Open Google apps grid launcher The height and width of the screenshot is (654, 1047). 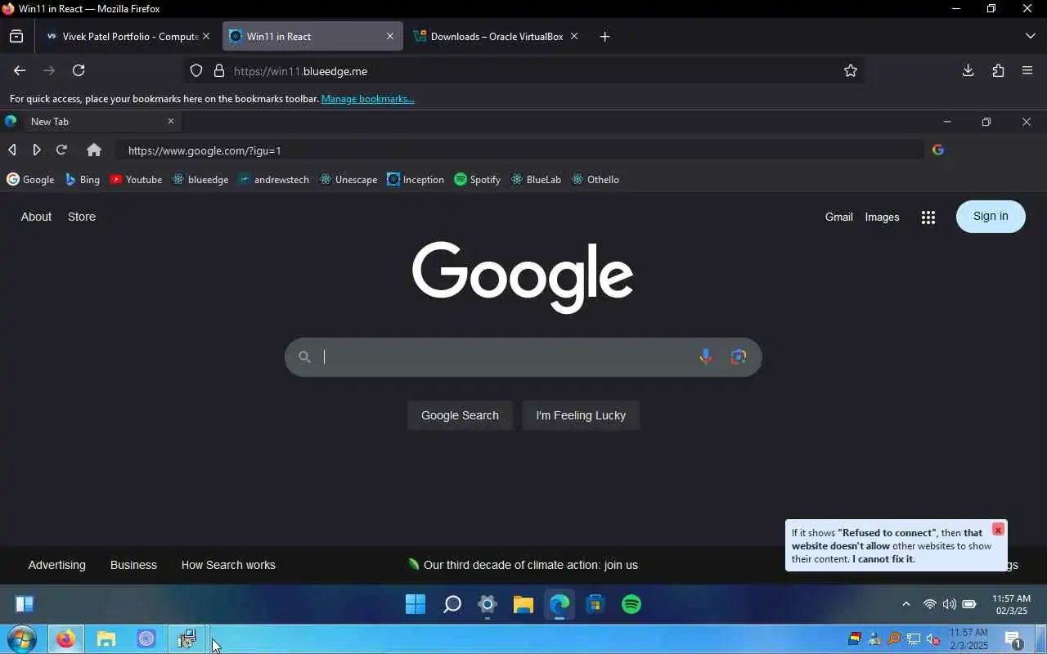point(928,217)
